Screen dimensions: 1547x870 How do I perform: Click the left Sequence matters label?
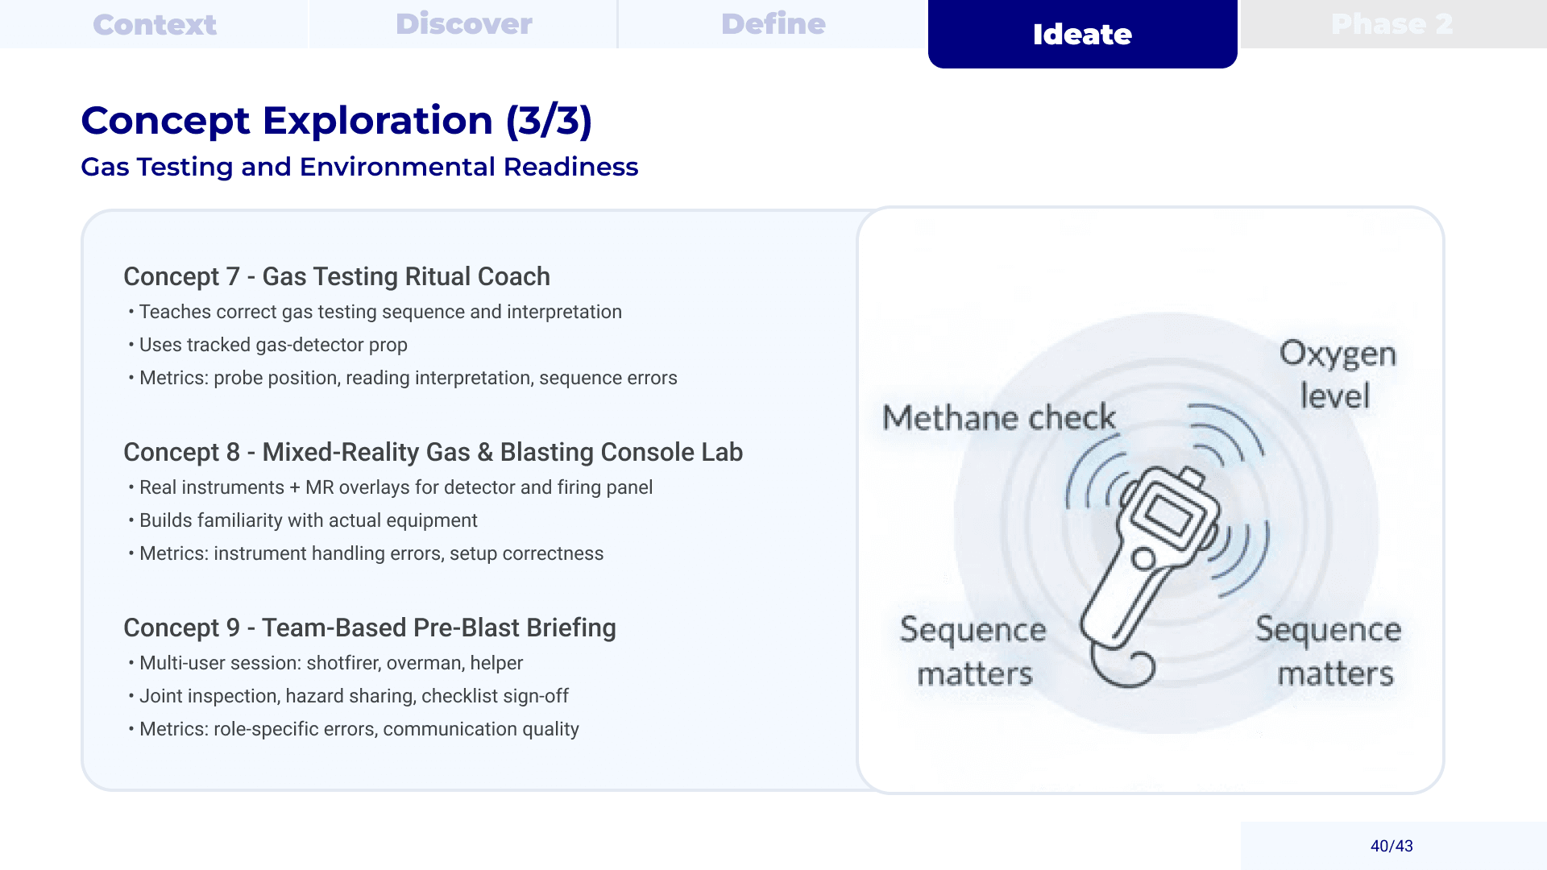pyautogui.click(x=973, y=651)
